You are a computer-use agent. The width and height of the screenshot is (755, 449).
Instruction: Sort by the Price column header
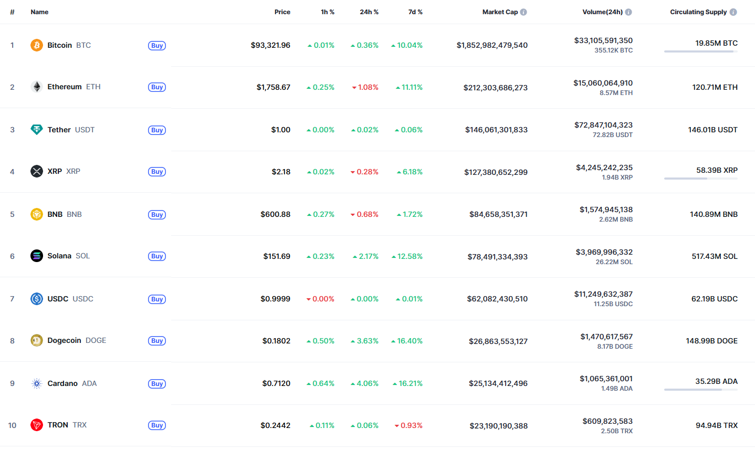(x=282, y=12)
